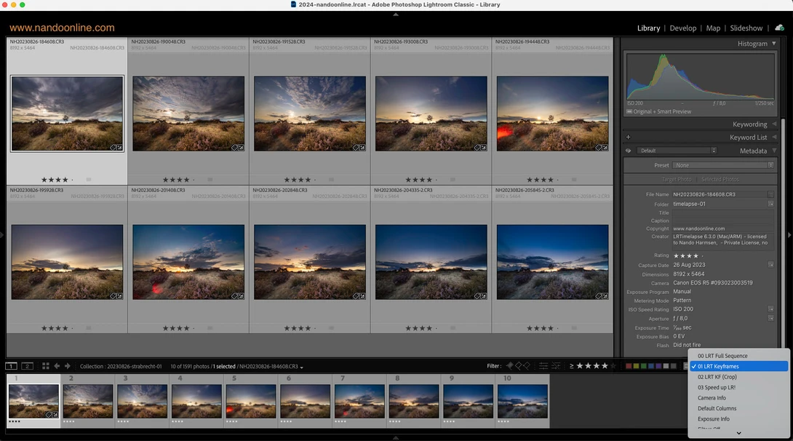Set filter rating to one star
The width and height of the screenshot is (793, 441).
pos(580,365)
